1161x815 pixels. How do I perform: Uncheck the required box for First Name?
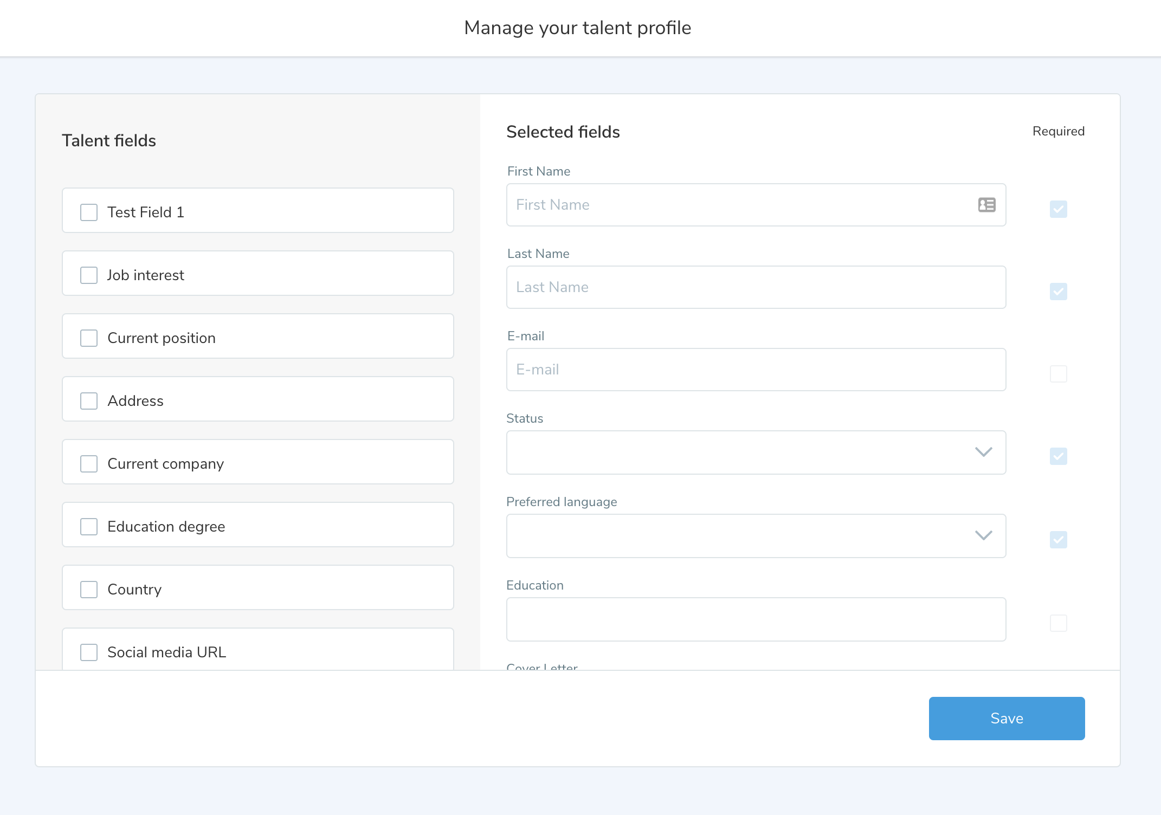coord(1058,209)
